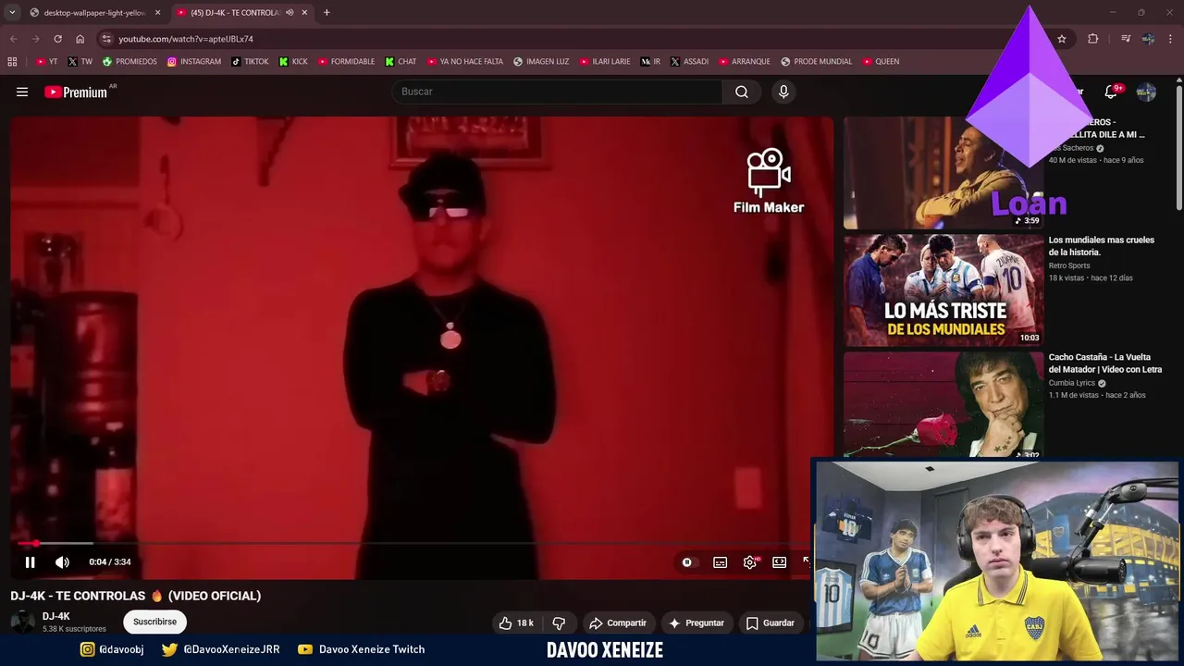Open the DJ-4K channel name link
Viewport: 1184px width, 666px height.
coord(56,616)
